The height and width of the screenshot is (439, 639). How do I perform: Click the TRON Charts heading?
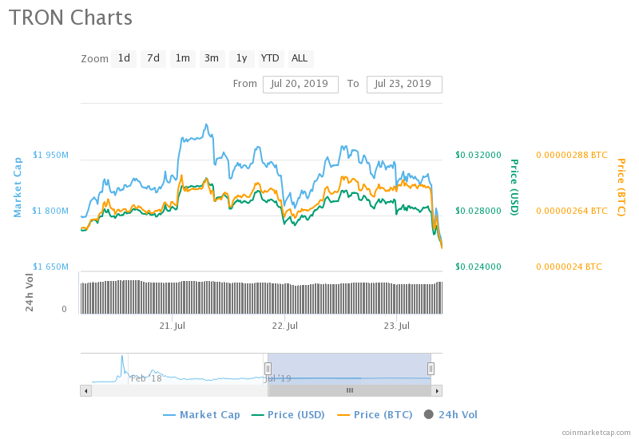(70, 18)
